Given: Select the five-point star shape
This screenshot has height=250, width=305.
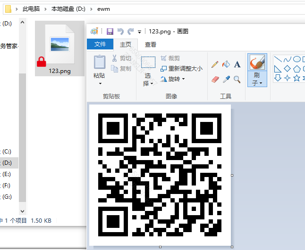Looking at the screenshot, I should pos(297,78).
